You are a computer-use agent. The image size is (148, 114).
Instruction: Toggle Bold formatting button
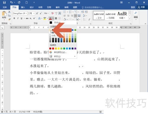click(14, 18)
